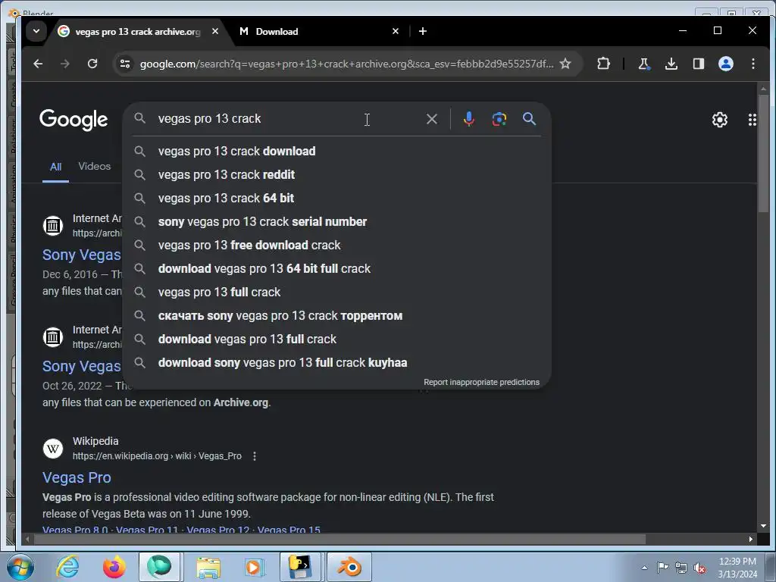The width and height of the screenshot is (776, 582).
Task: Open the Oct 26, 2022 Sony Vegas result
Action: coord(82,366)
